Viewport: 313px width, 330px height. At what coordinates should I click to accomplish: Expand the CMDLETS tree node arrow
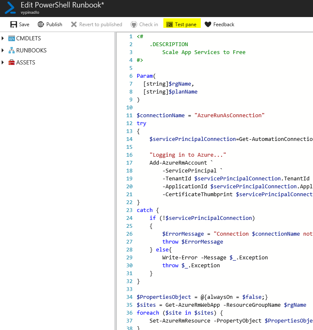tap(3, 38)
